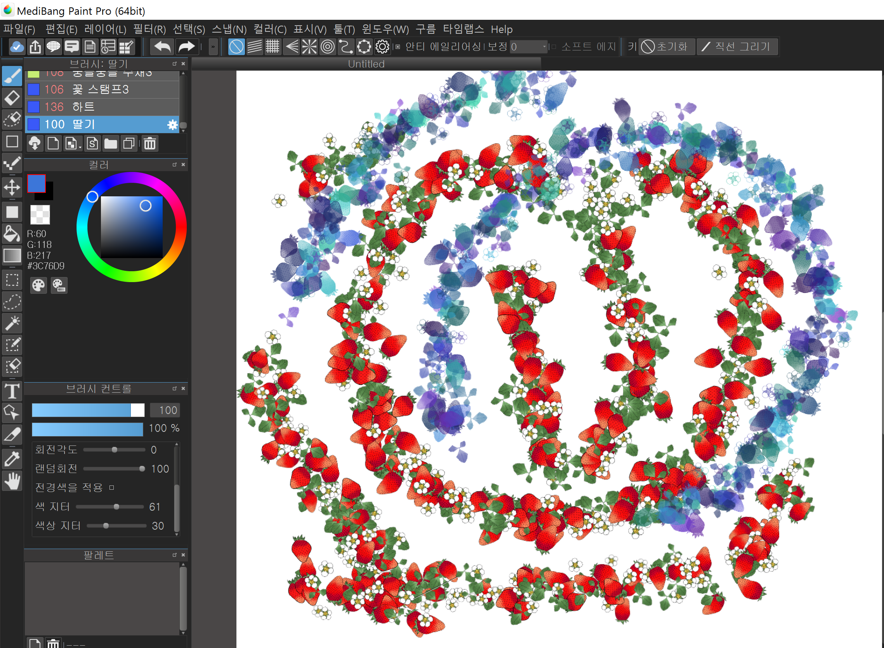Open the 파일(F) menu
The width and height of the screenshot is (884, 648).
(19, 29)
